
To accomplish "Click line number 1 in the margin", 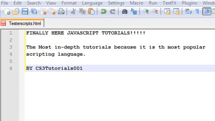I will point(11,33).
